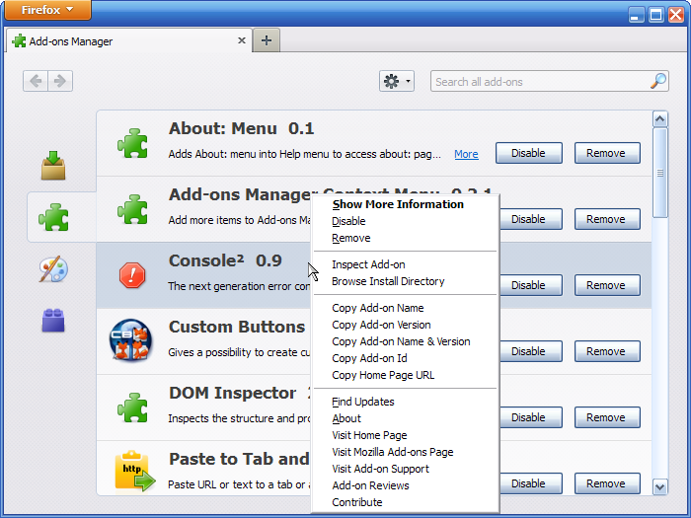Choose Contribute menu entry

(x=405, y=502)
